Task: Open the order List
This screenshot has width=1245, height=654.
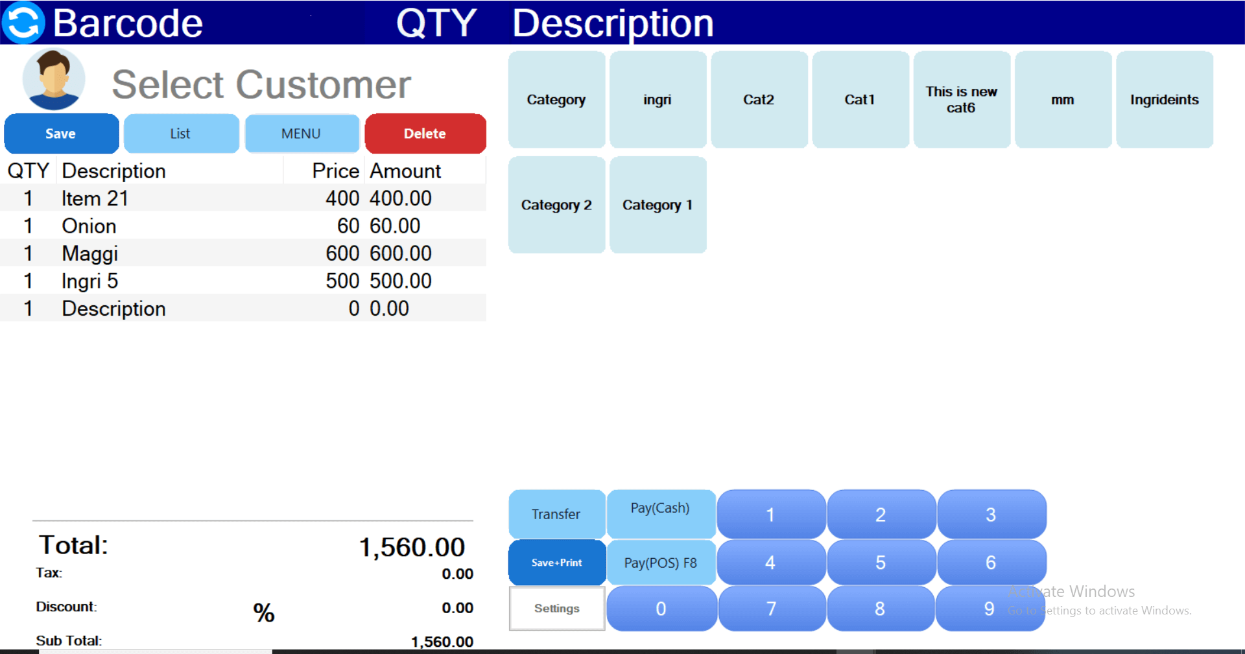Action: coord(181,134)
